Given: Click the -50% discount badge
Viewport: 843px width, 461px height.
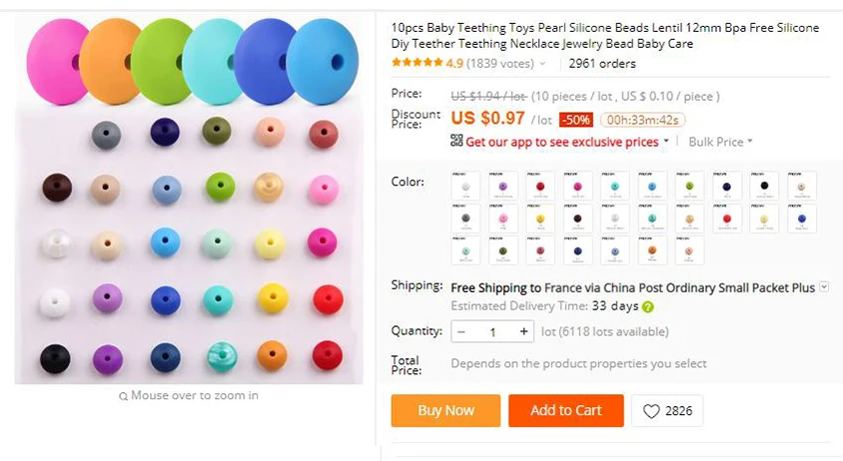Looking at the screenshot, I should coord(575,120).
